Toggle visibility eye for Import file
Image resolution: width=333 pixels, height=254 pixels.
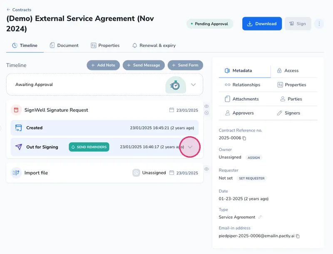tap(206, 169)
